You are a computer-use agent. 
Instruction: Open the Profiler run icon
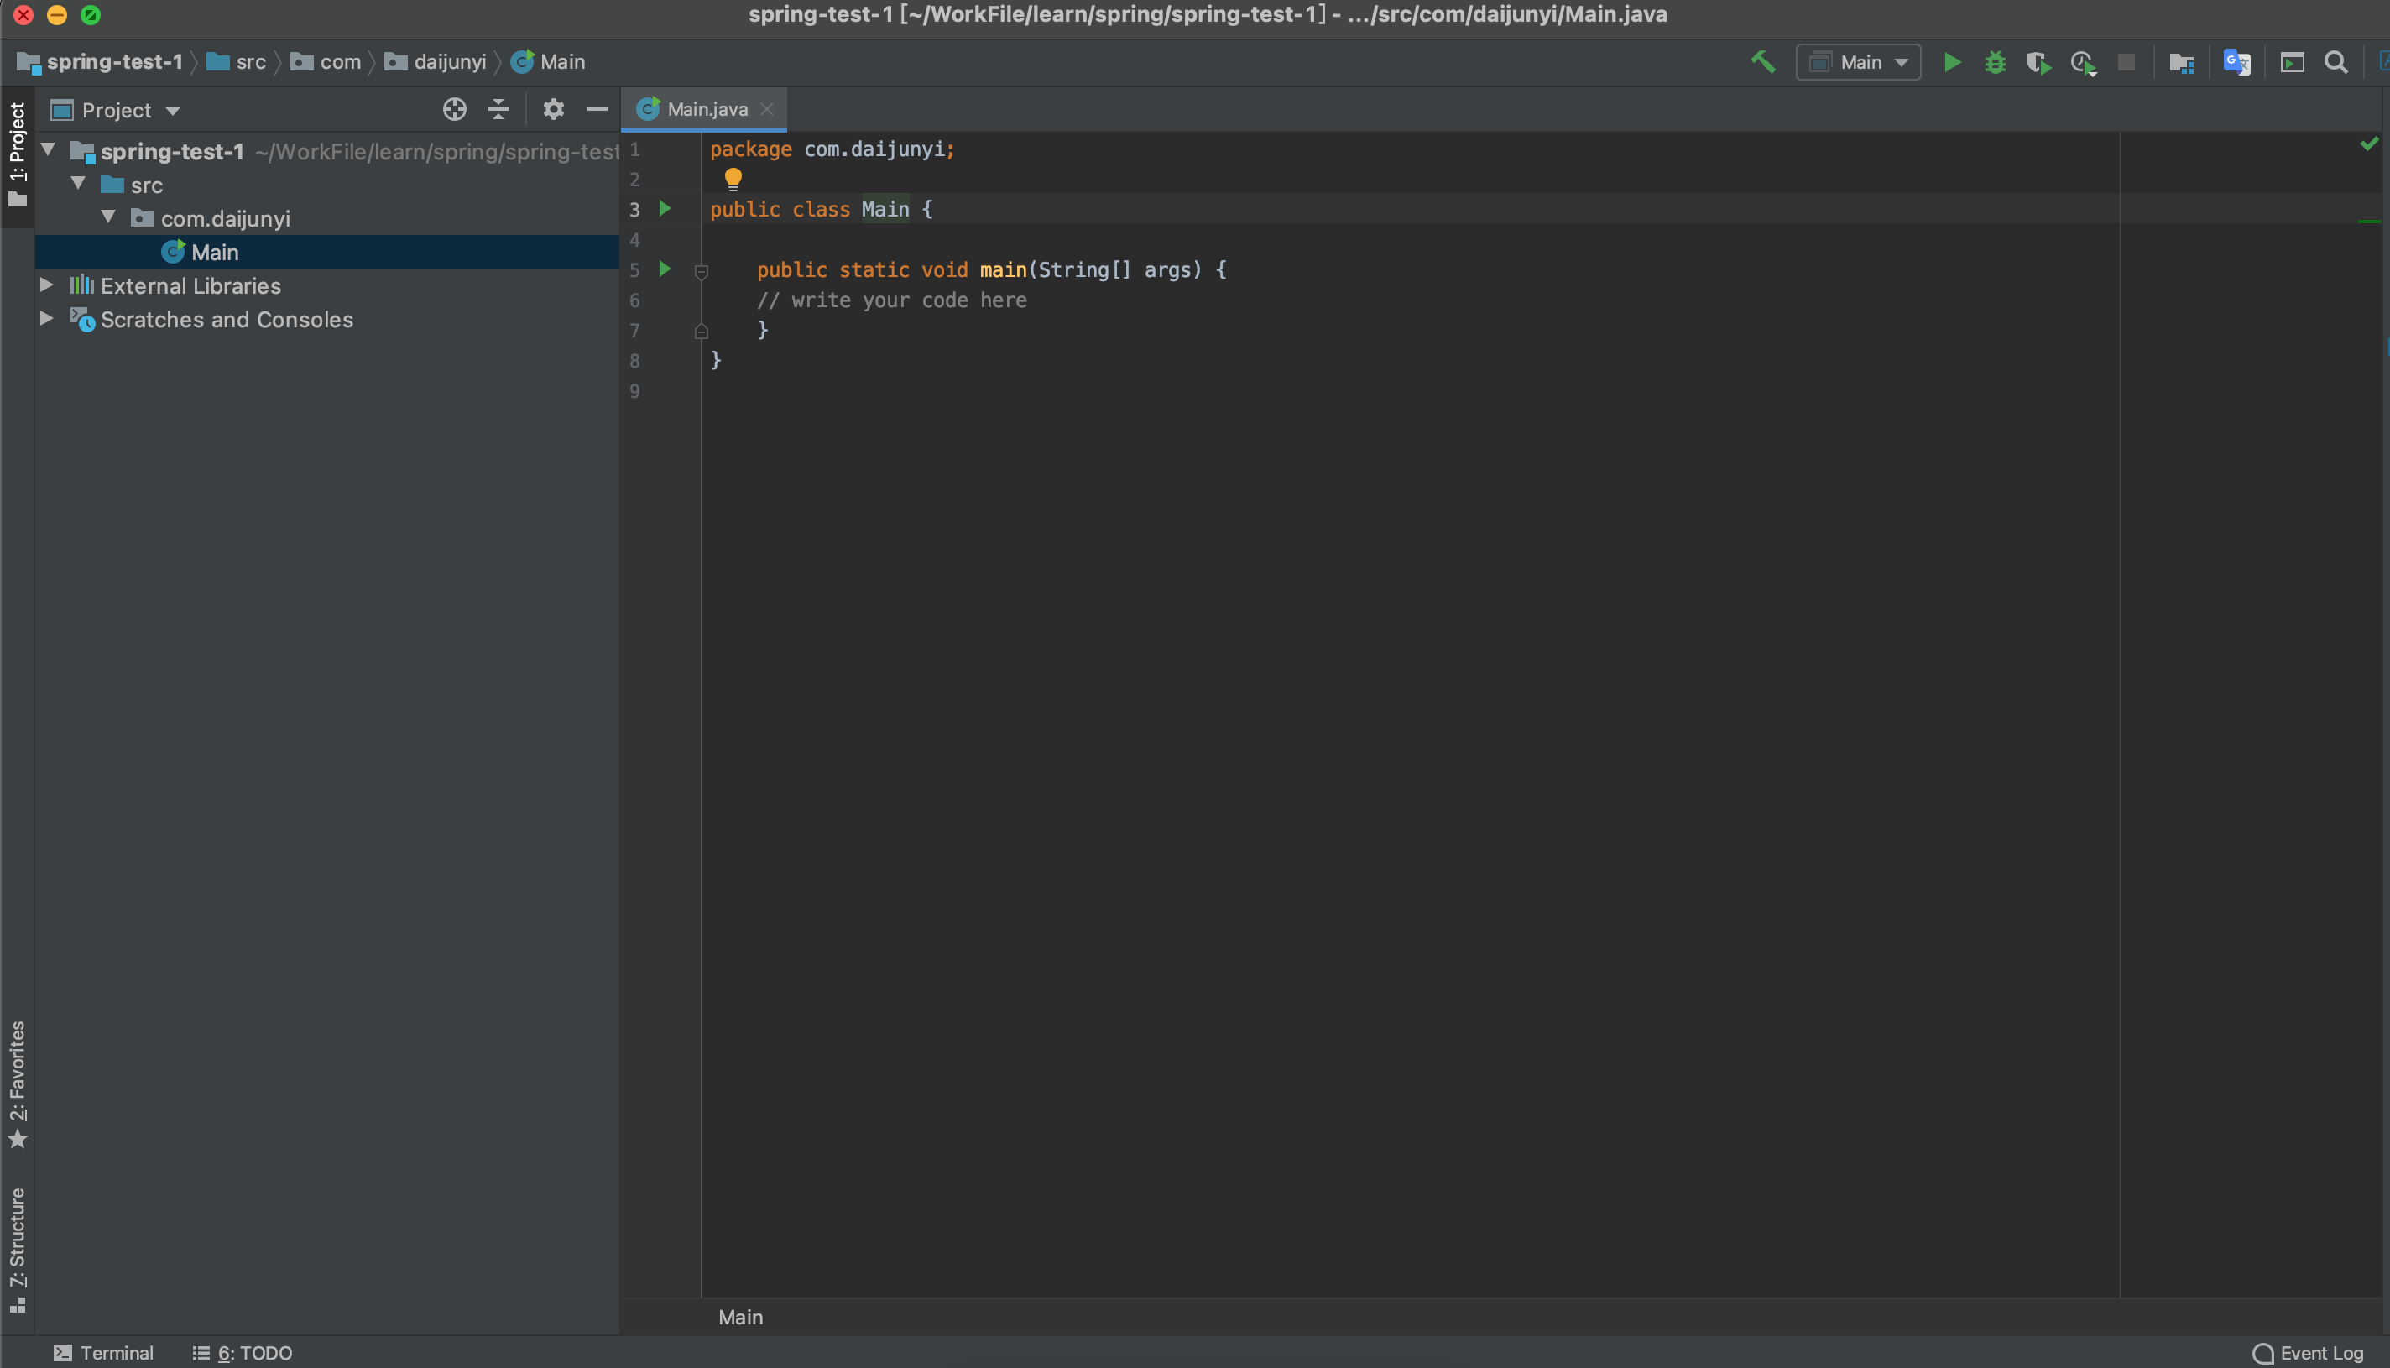[x=2083, y=63]
